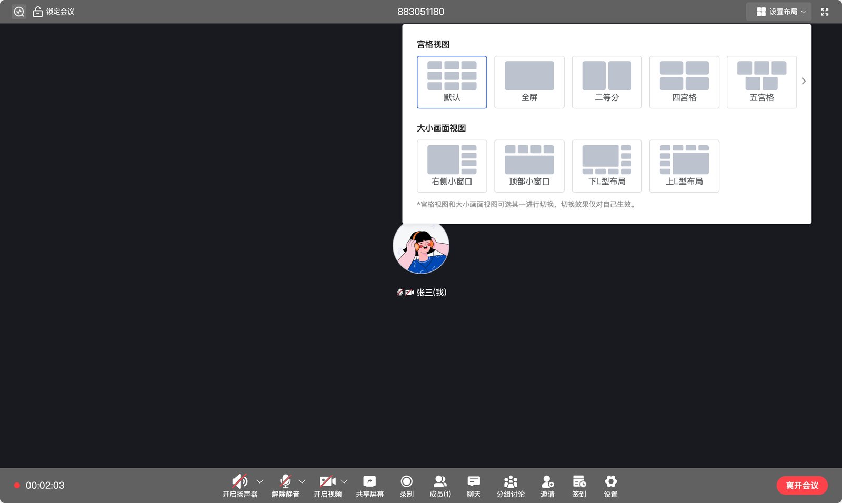842x503 pixels.
Task: Leave the meeting with 离开会议
Action: (x=802, y=485)
